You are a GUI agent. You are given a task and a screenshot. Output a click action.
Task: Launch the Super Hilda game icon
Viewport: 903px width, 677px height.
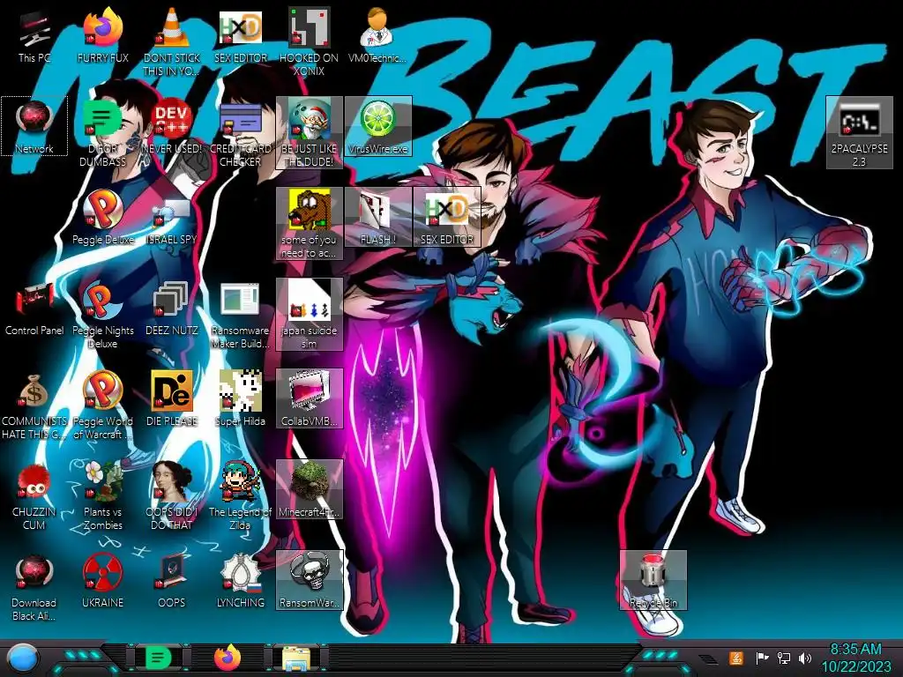coord(240,399)
